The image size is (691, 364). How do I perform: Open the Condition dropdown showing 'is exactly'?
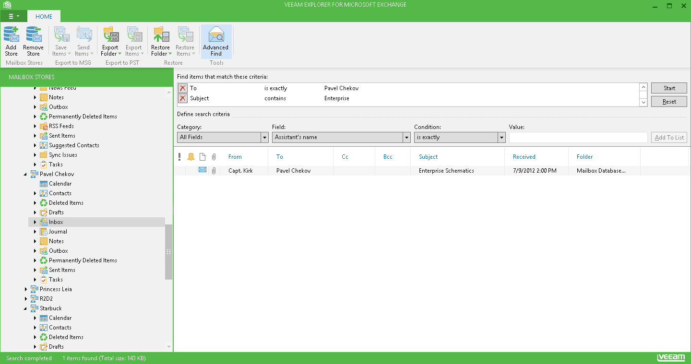coord(460,137)
